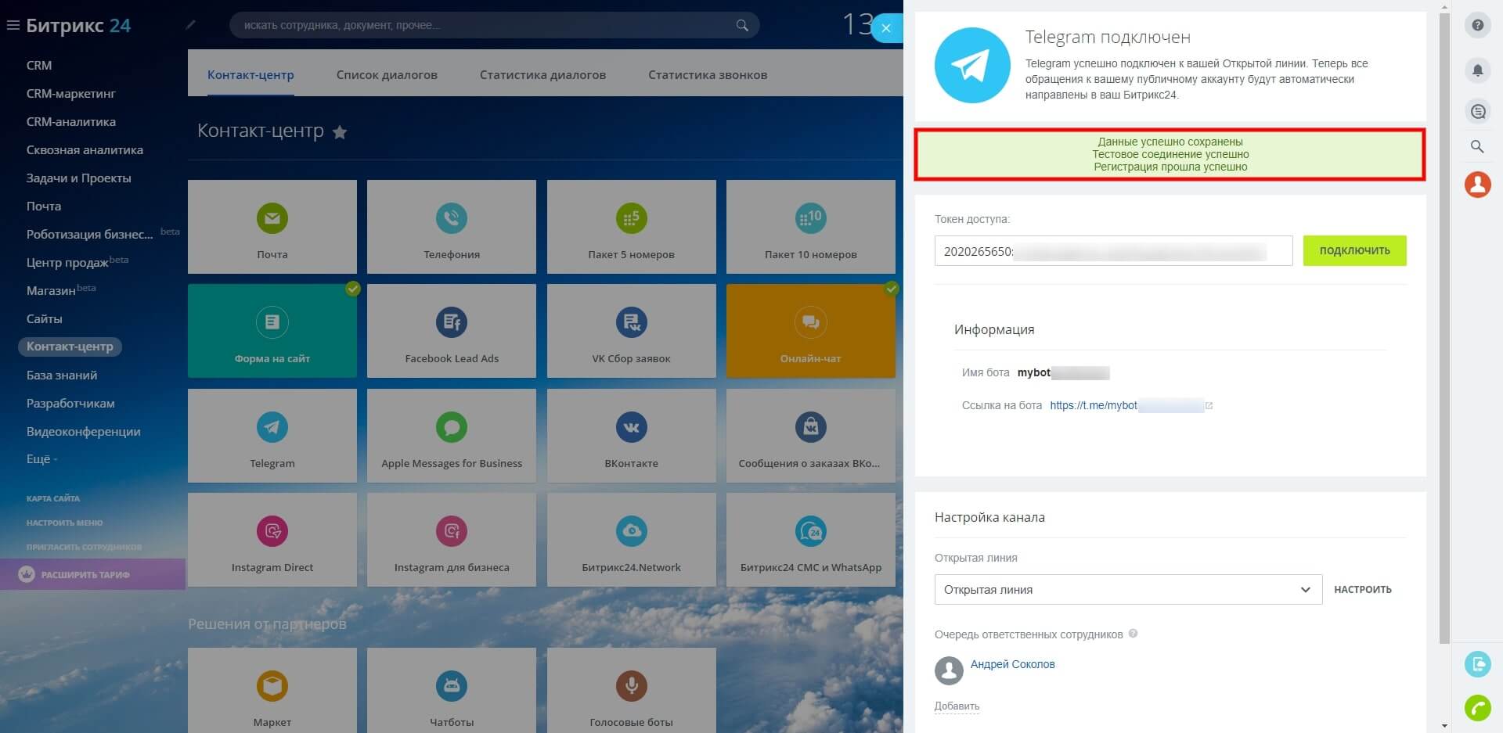Click the search magnifier in right bar

(x=1477, y=146)
